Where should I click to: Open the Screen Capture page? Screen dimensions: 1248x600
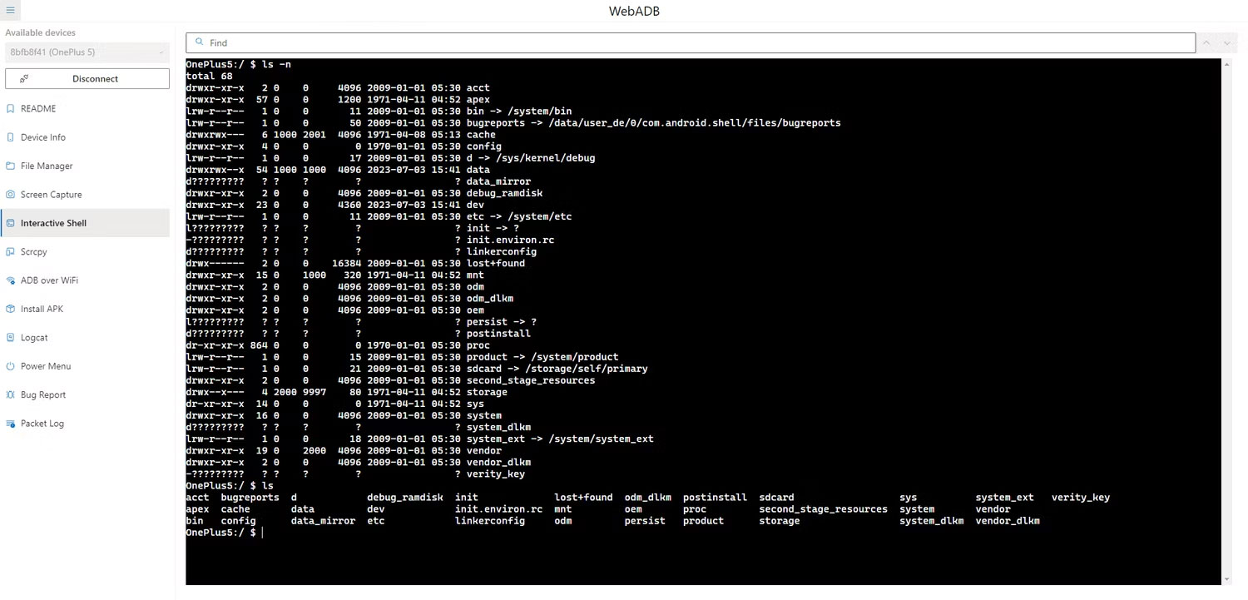[85, 194]
